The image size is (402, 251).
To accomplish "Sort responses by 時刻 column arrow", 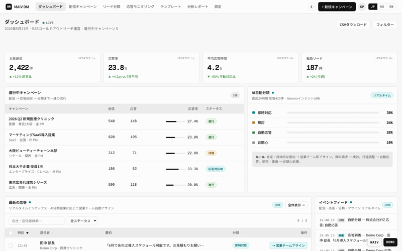I will point(27,233).
